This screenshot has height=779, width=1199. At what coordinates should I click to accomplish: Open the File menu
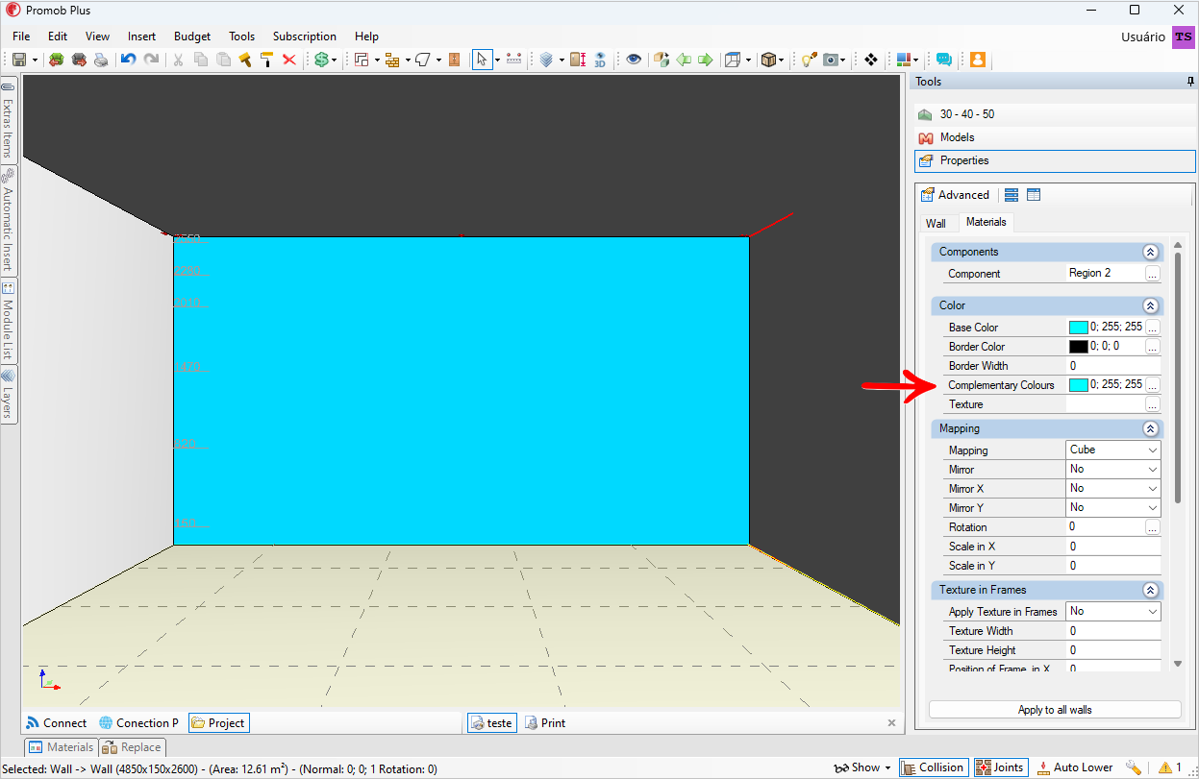click(21, 37)
